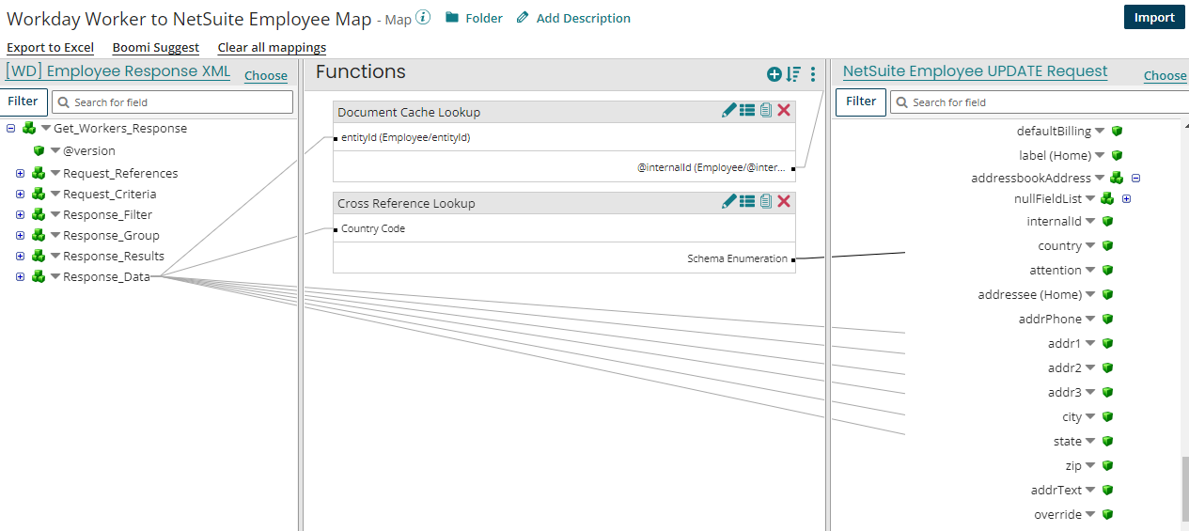The width and height of the screenshot is (1189, 531).
Task: Open the left panel Filter tab
Action: click(x=23, y=102)
